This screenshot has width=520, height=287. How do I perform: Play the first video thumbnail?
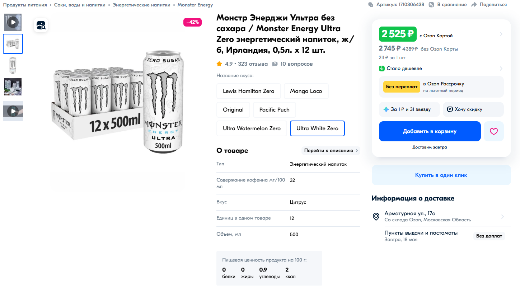(x=13, y=22)
